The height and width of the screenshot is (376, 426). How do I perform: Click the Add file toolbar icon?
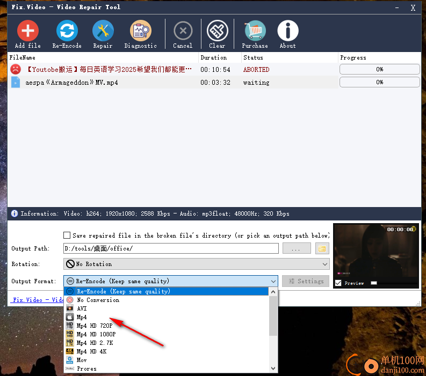tap(28, 31)
